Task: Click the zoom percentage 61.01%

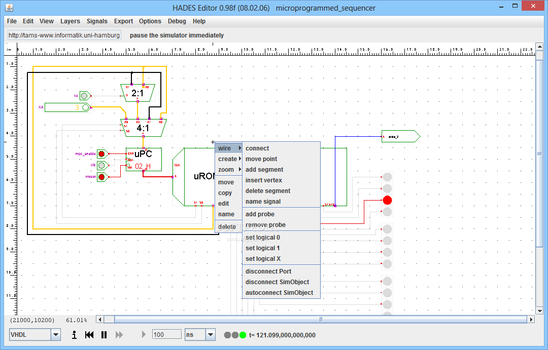Action: pyautogui.click(x=77, y=320)
